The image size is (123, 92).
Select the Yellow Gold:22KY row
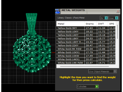coord(86,45)
